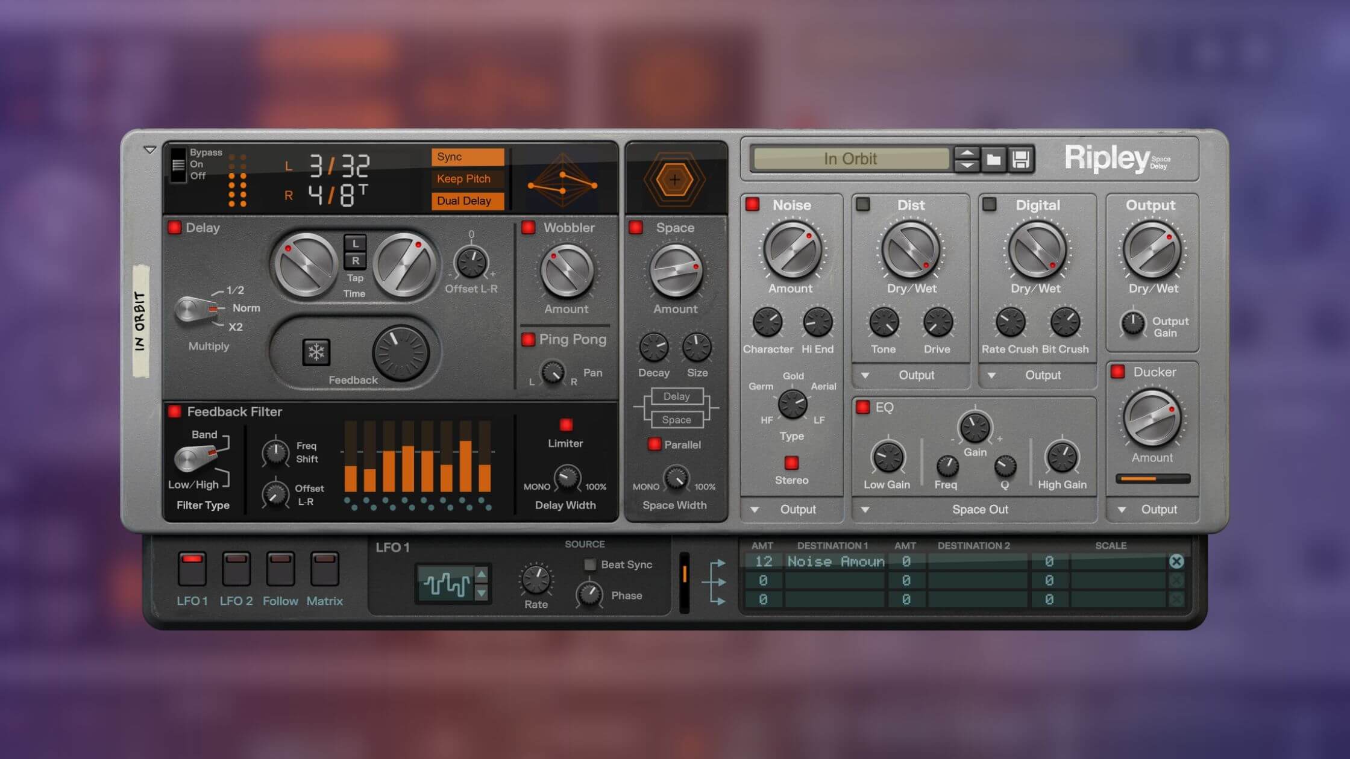Remove first modulation row with X icon
The image size is (1350, 759).
[1176, 561]
